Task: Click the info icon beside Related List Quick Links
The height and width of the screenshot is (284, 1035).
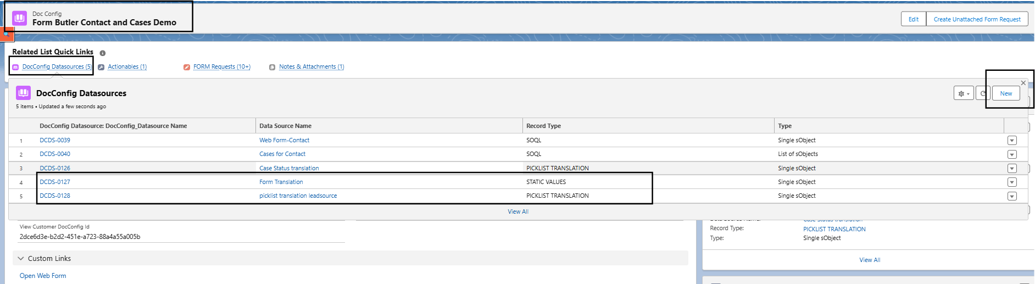Action: pos(103,53)
